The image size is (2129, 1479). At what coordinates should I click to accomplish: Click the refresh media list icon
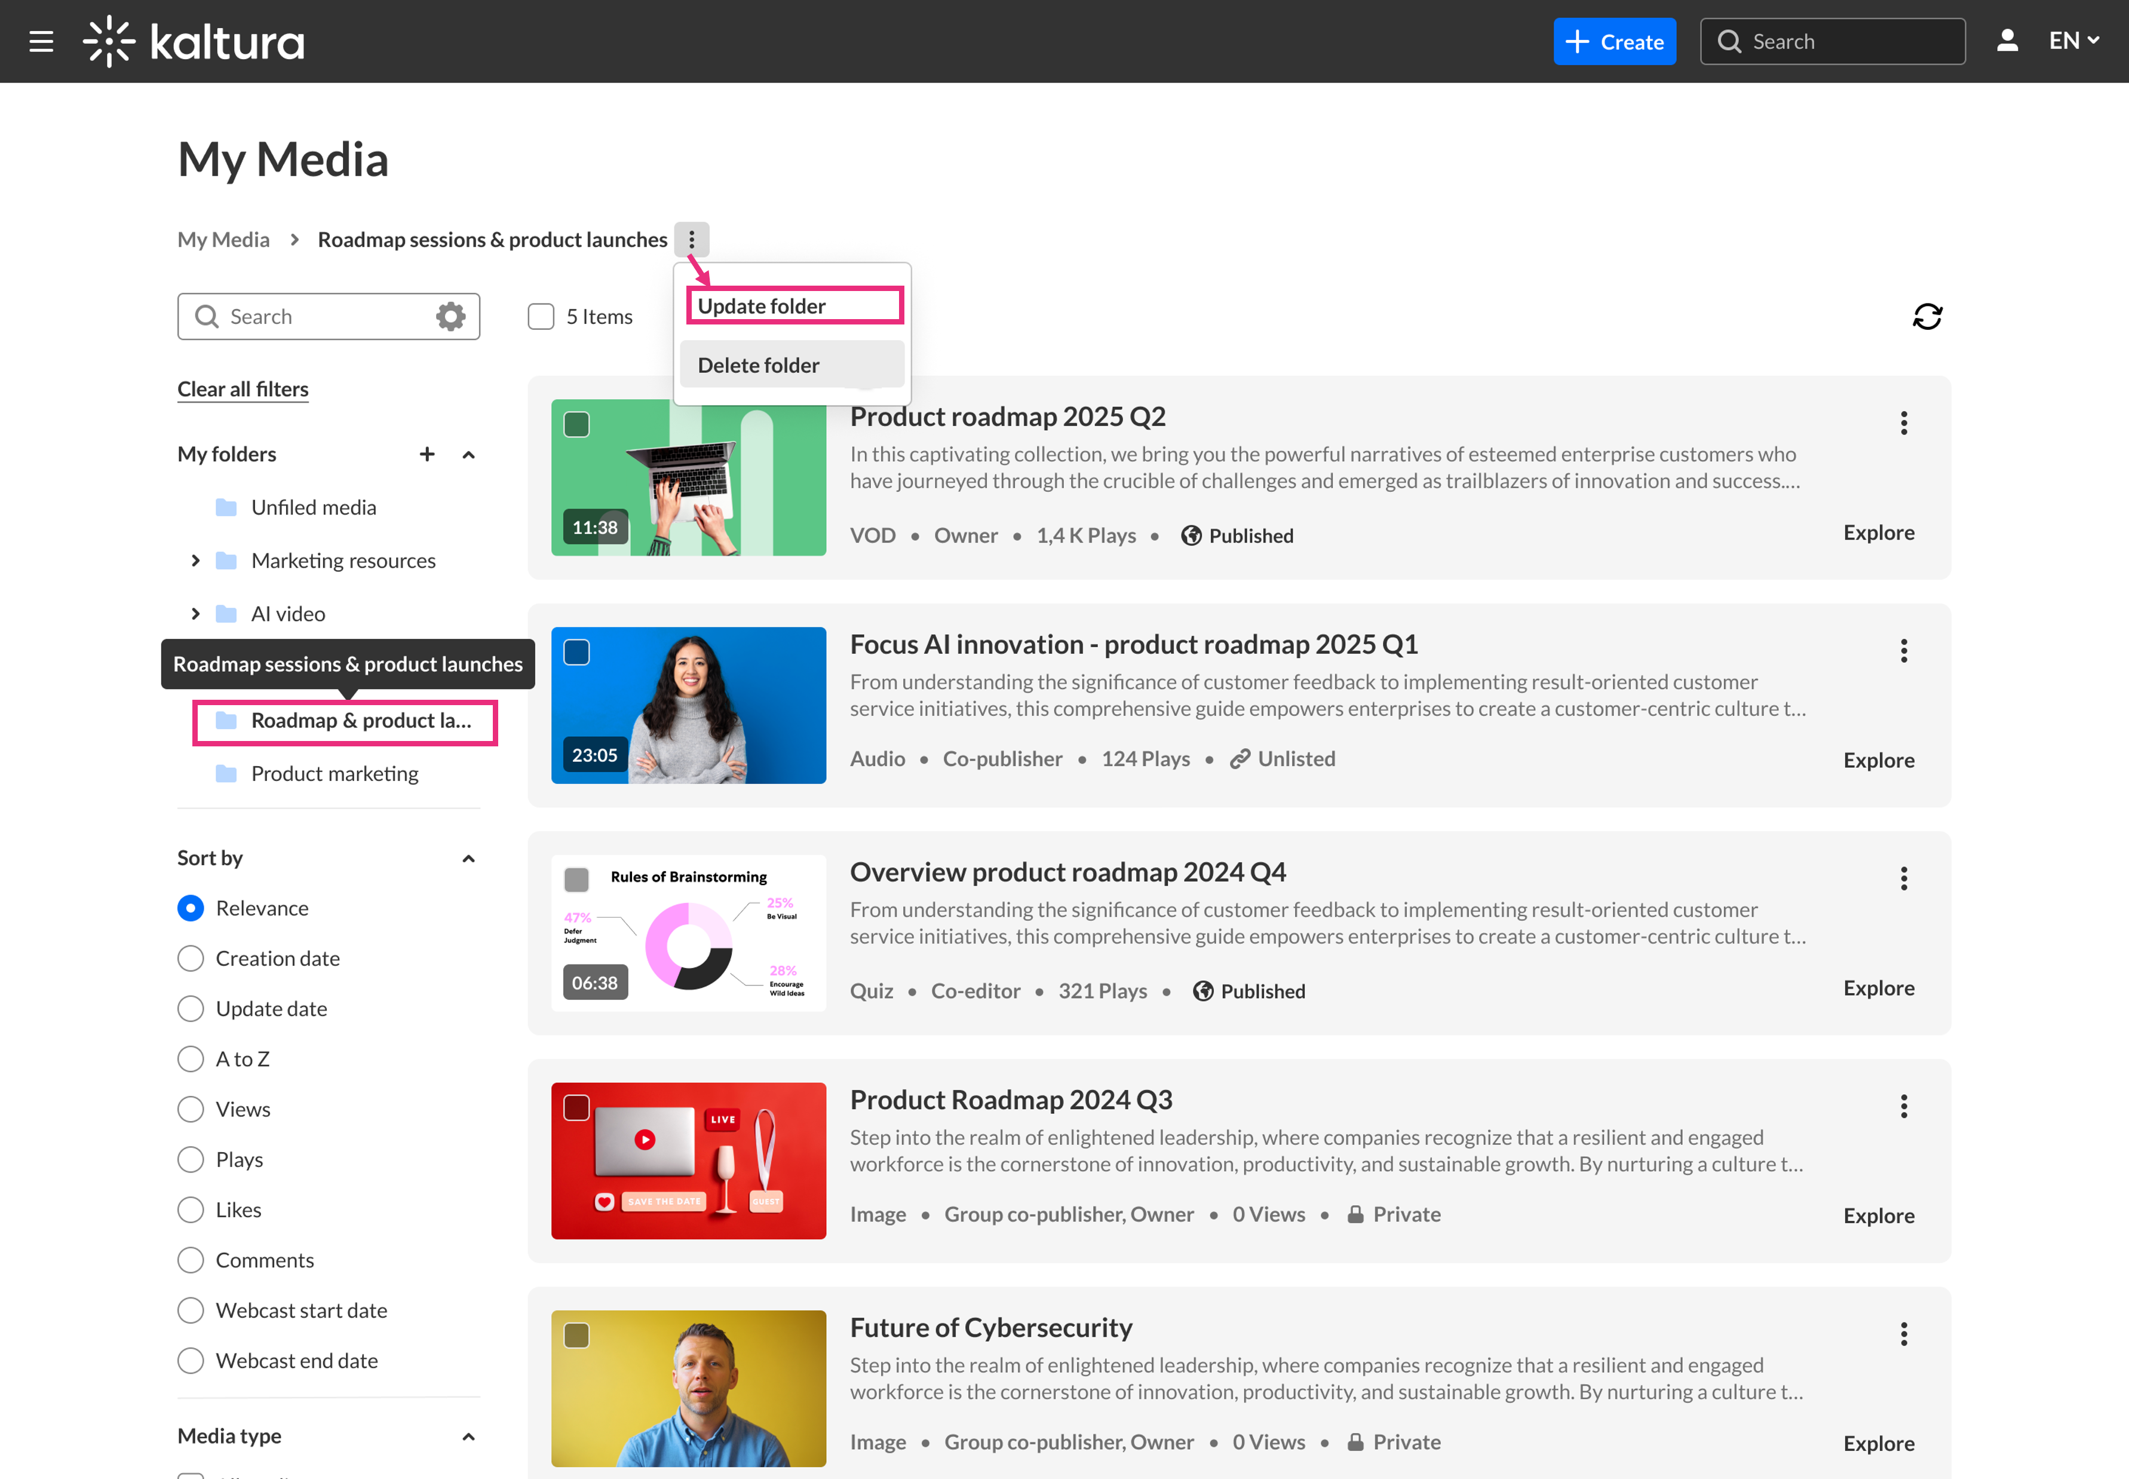1927,317
